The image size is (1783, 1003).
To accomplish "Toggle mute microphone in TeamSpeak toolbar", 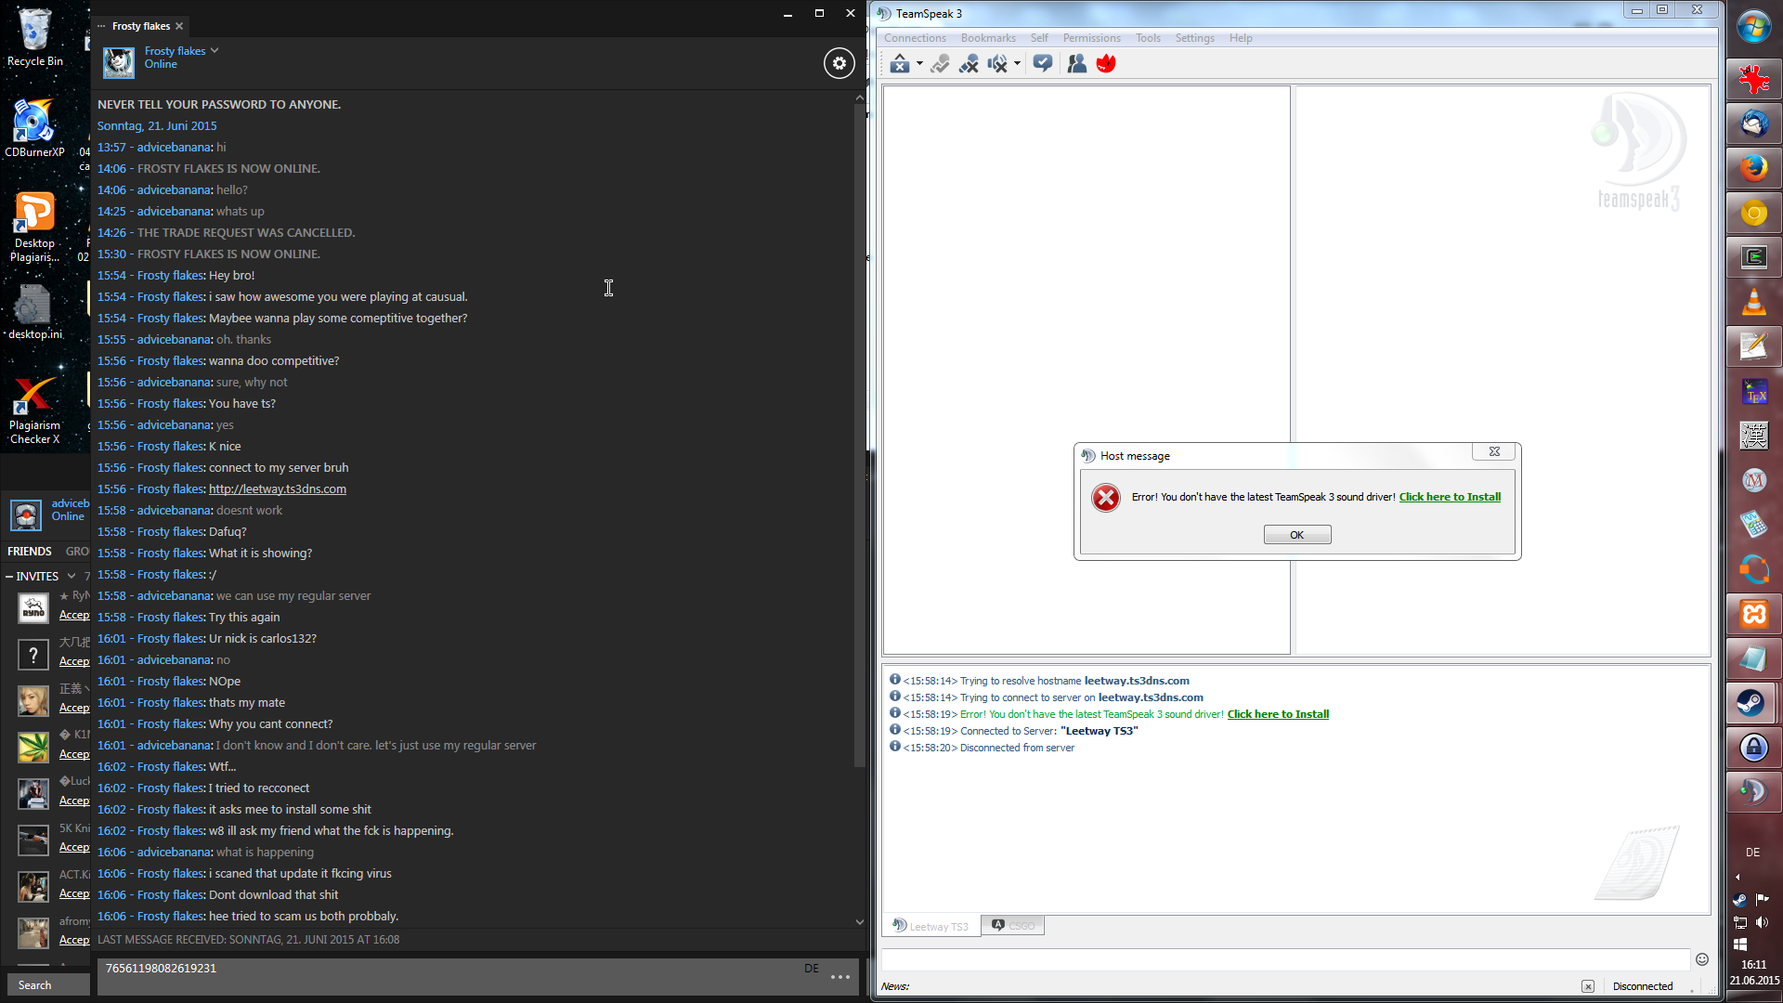I will pyautogui.click(x=969, y=63).
